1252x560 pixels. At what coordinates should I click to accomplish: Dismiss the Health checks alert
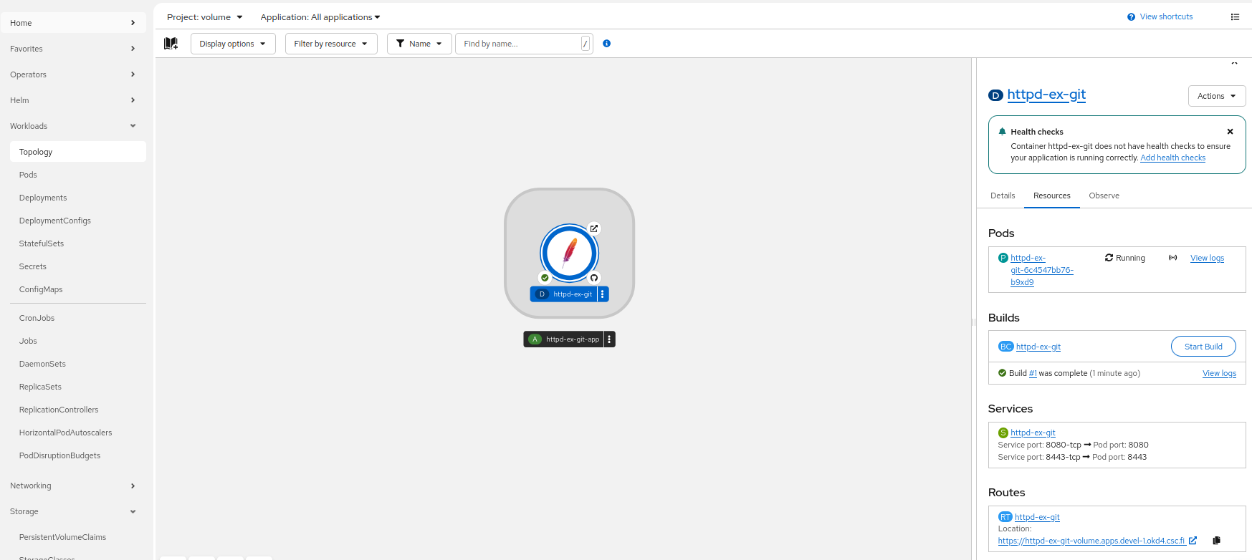pos(1230,132)
